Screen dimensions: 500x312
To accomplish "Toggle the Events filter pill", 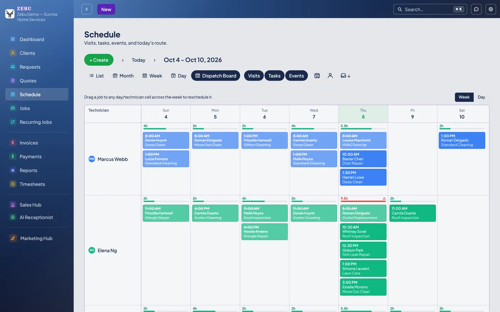I will click(296, 76).
